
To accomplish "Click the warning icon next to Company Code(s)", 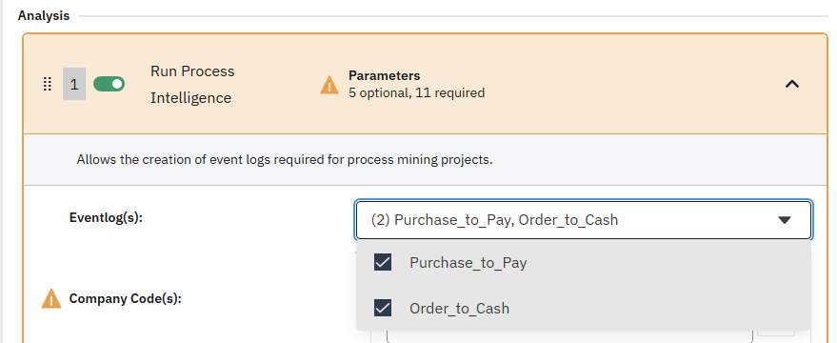I will coord(51,298).
